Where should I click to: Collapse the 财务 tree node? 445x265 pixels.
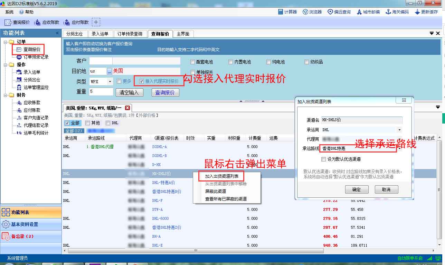6,95
